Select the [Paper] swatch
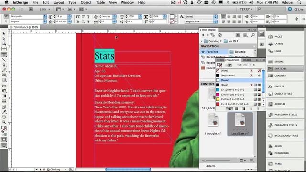Screen dimensions: 306x172 [x=239, y=80]
